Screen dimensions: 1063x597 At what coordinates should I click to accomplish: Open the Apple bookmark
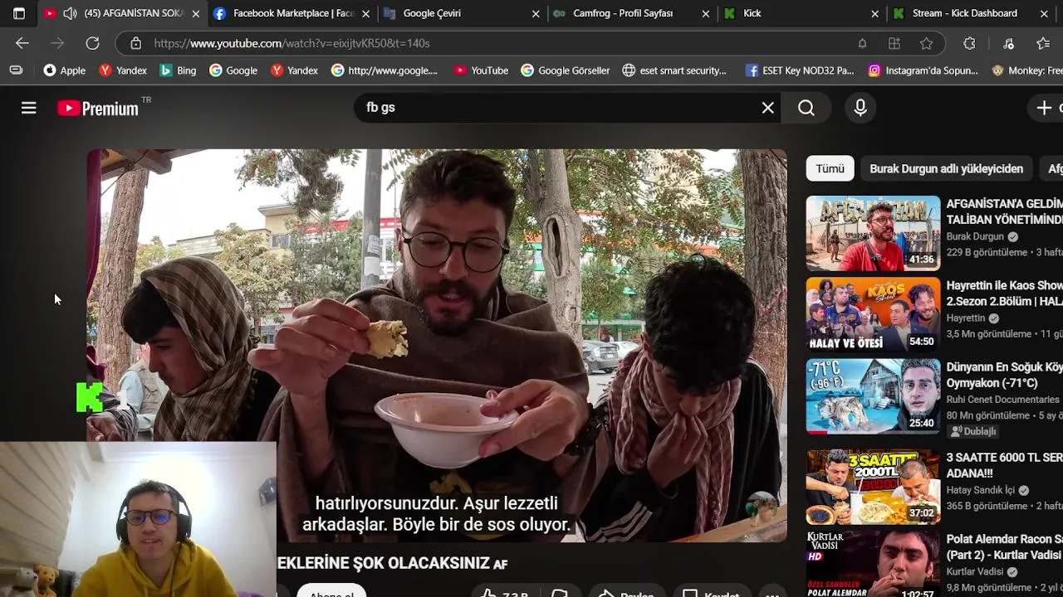coord(65,70)
